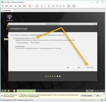Image resolution: width=106 pixels, height=102 pixels.
Task: Click the Advanced features button
Action: (23, 43)
